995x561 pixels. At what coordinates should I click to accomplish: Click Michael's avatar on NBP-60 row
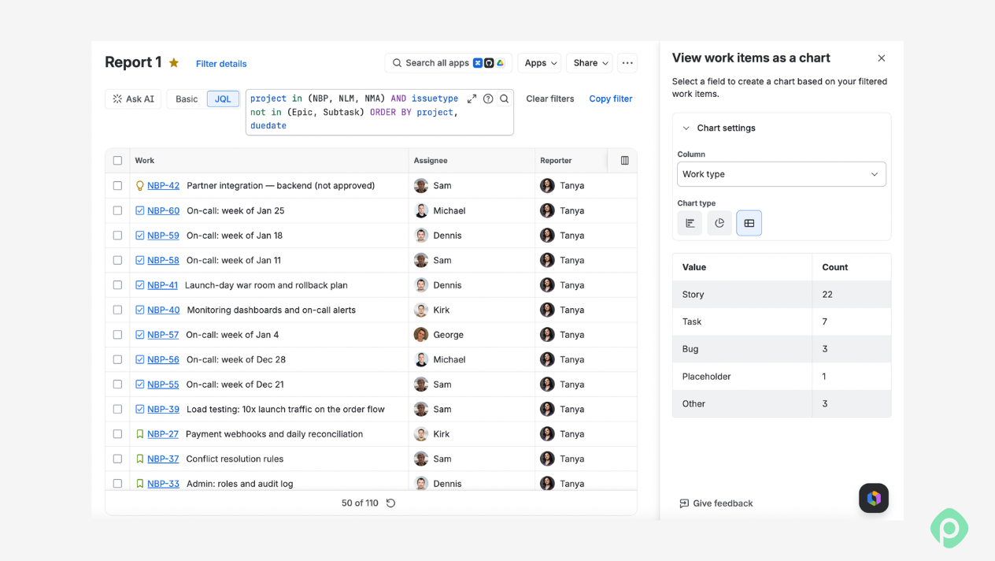tap(421, 210)
